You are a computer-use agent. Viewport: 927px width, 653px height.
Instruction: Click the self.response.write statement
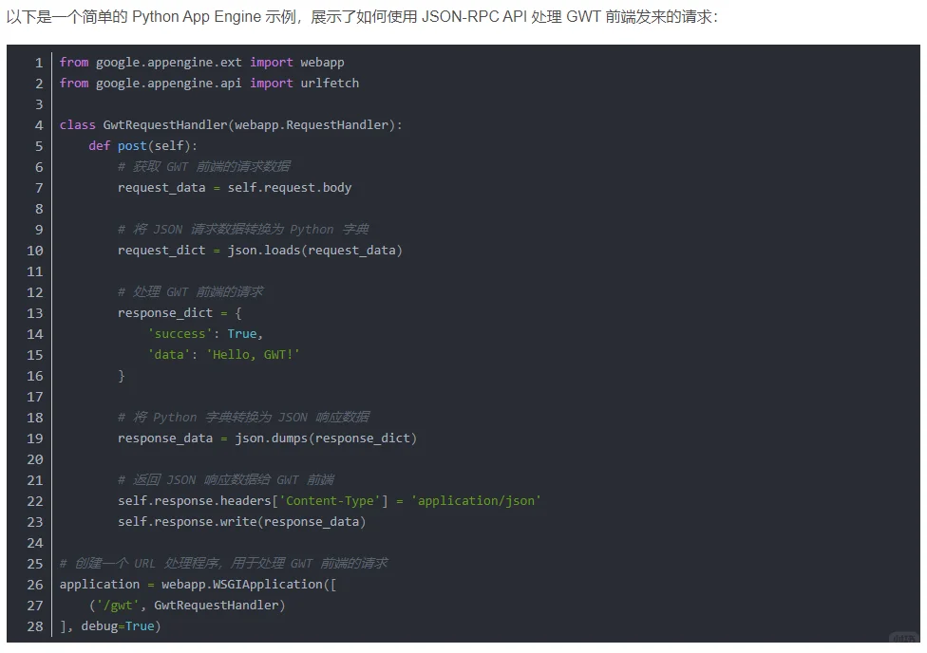click(192, 521)
